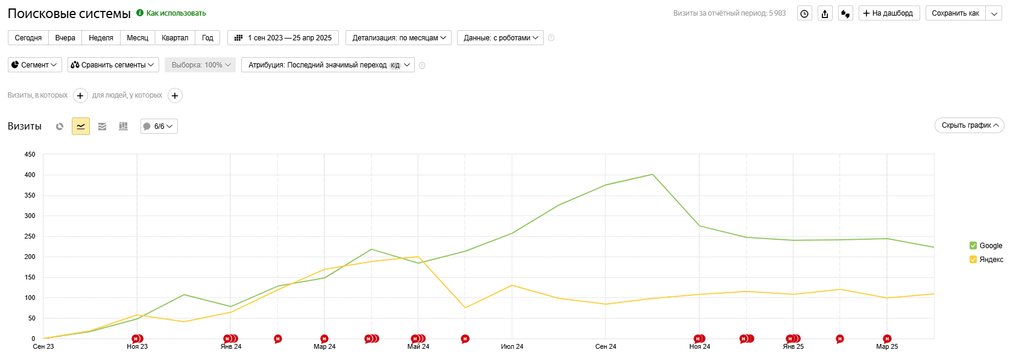Viewport: 1013px width, 356px height.
Task: Switch to pie chart view
Action: [x=60, y=126]
